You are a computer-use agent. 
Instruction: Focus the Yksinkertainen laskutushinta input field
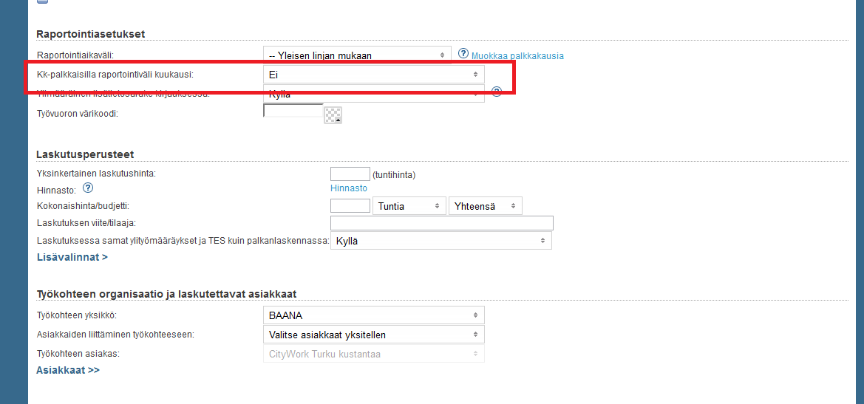tap(350, 174)
